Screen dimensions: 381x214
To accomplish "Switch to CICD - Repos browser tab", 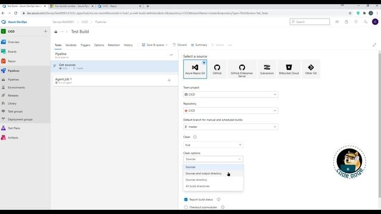I will 119,6.
